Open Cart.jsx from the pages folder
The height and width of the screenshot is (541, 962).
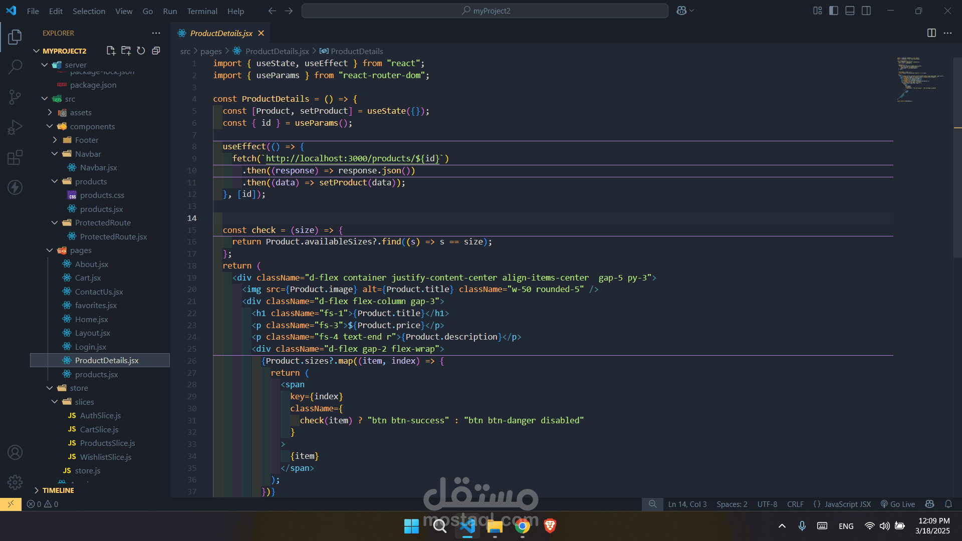pyautogui.click(x=88, y=278)
